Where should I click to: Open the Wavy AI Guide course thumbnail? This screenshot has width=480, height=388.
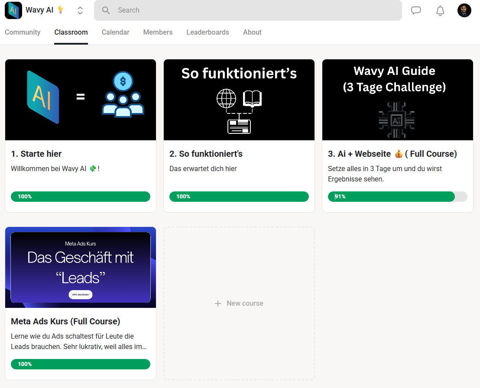tap(398, 100)
